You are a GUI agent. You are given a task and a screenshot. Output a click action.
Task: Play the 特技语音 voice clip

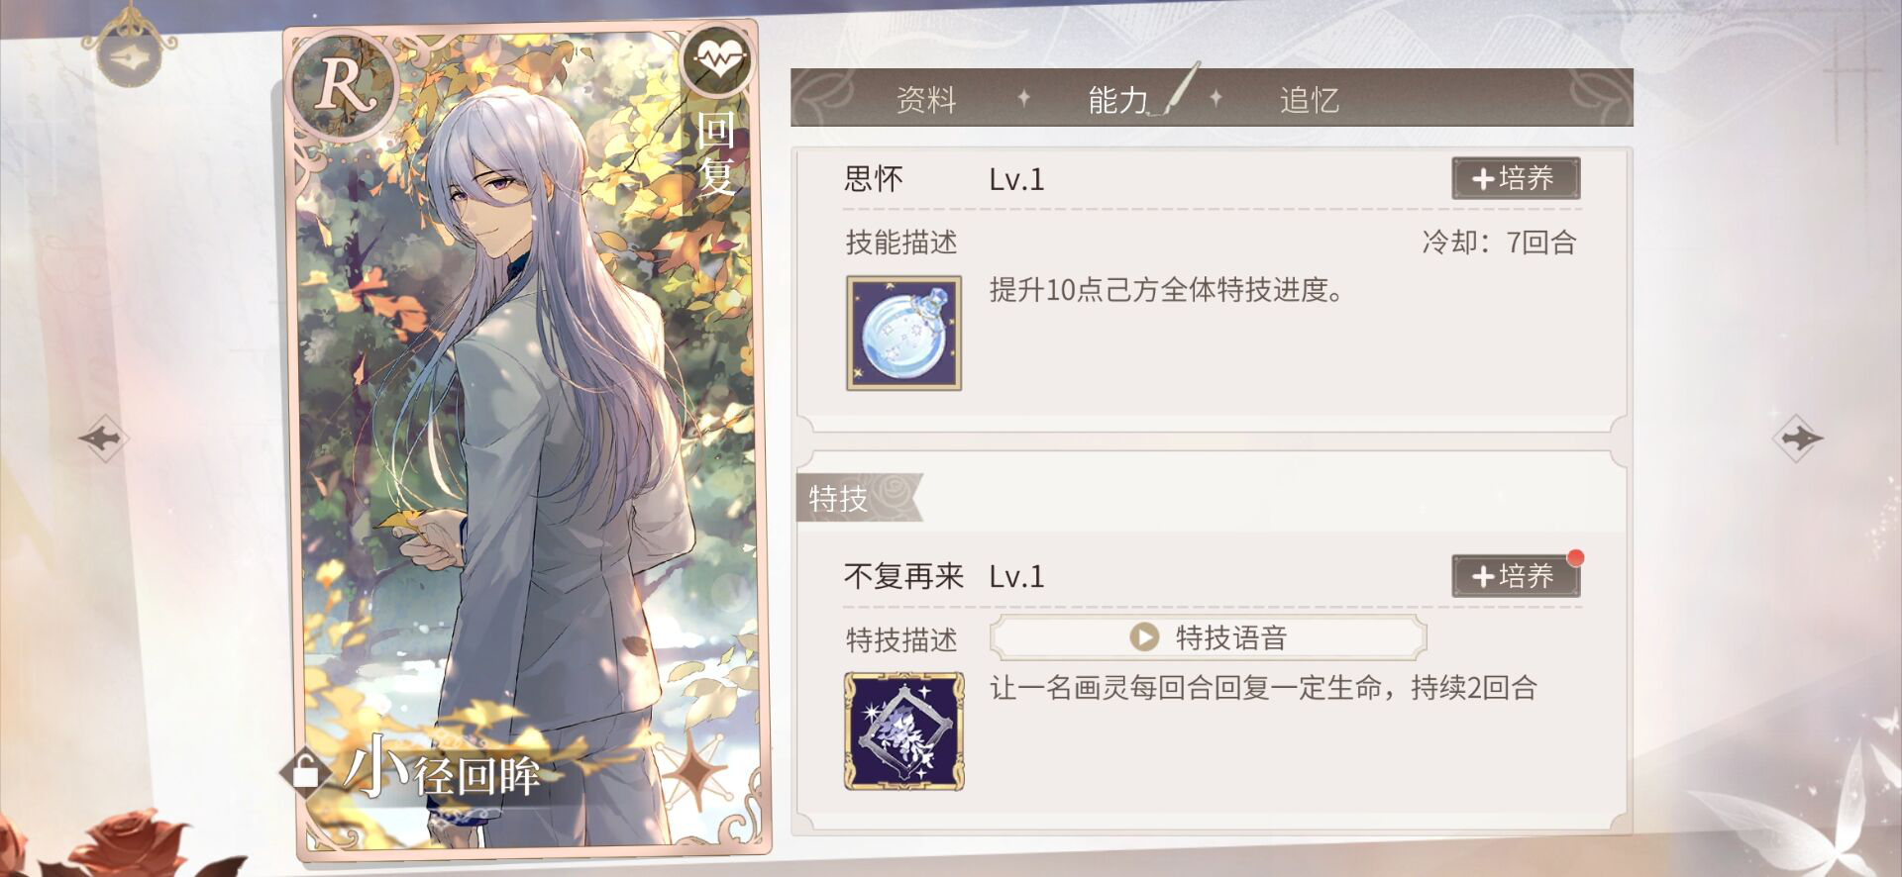[1209, 636]
